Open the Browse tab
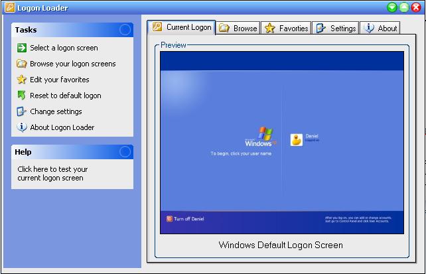The height and width of the screenshot is (274, 426). pos(238,28)
